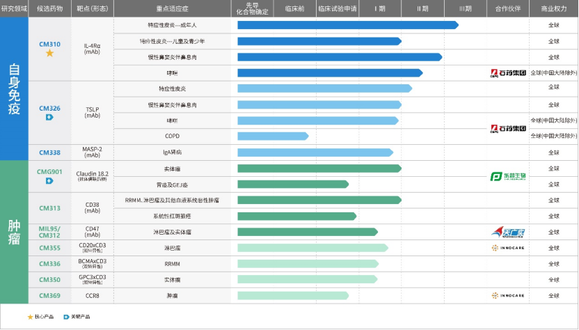The height and width of the screenshot is (330, 579).
Task: Click the progress bar for RRMM in CM336 row
Action: [x=308, y=263]
